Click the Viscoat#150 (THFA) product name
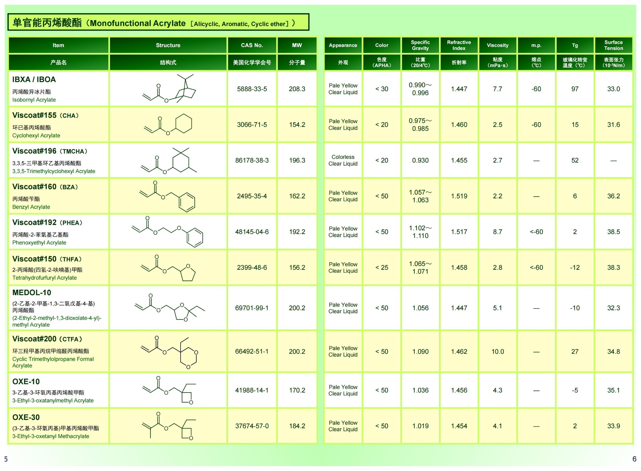Image resolution: width=641 pixels, height=471 pixels. [x=47, y=259]
